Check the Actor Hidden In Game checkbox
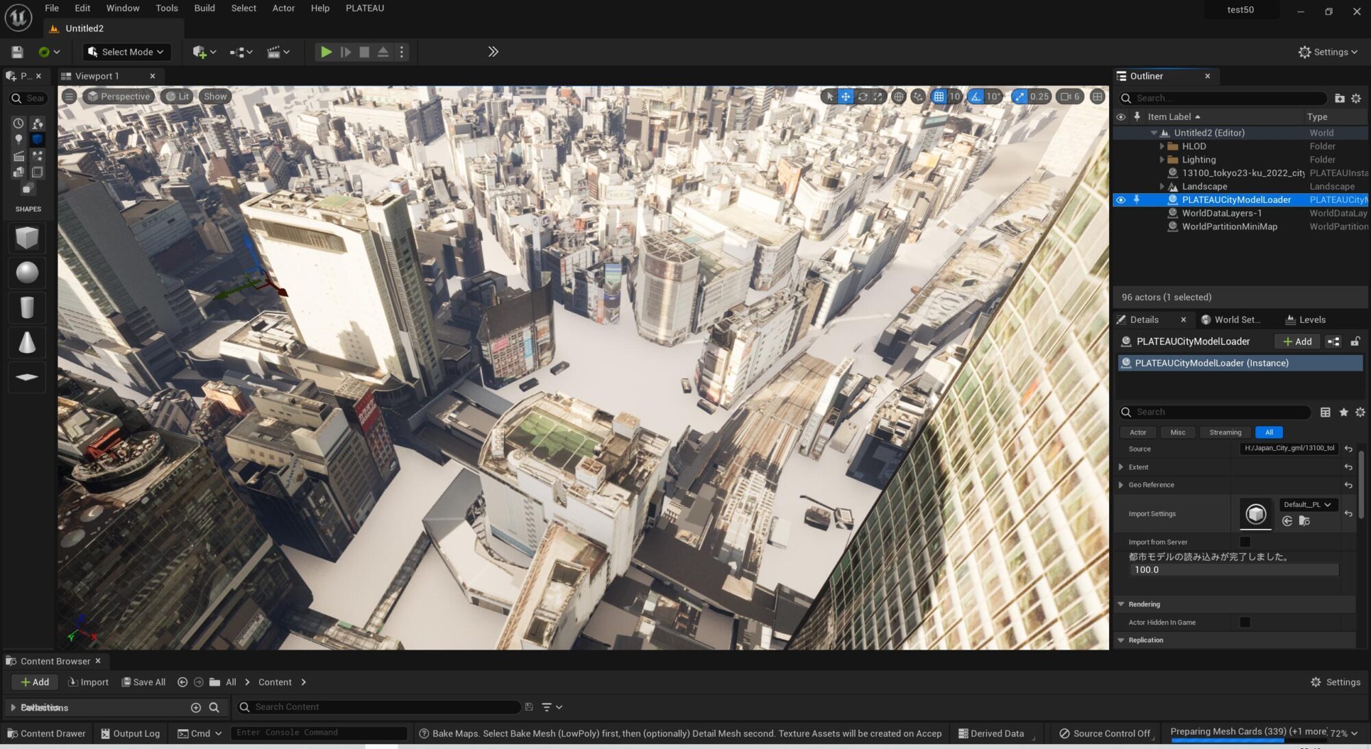Viewport: 1371px width, 749px height. pyautogui.click(x=1245, y=622)
